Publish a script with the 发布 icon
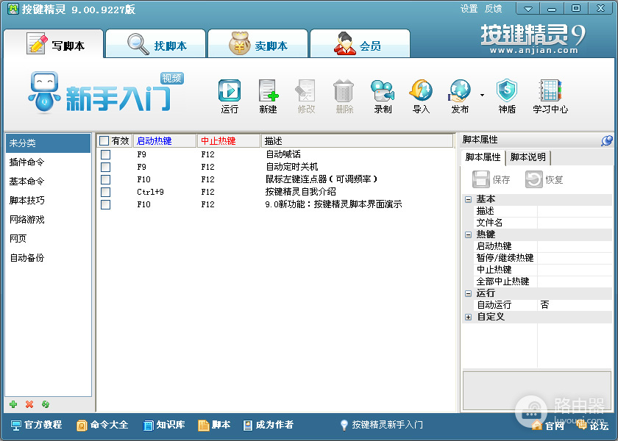The width and height of the screenshot is (618, 441). (460, 96)
